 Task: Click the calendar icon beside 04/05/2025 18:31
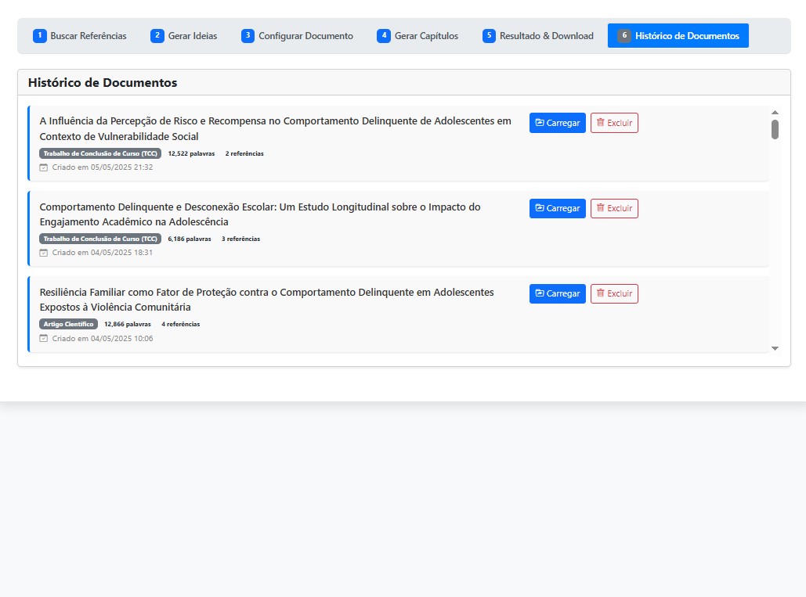44,253
